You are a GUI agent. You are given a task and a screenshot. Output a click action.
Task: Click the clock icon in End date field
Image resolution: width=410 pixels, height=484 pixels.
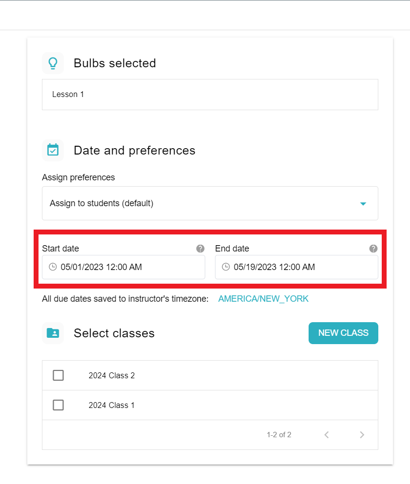(x=226, y=267)
